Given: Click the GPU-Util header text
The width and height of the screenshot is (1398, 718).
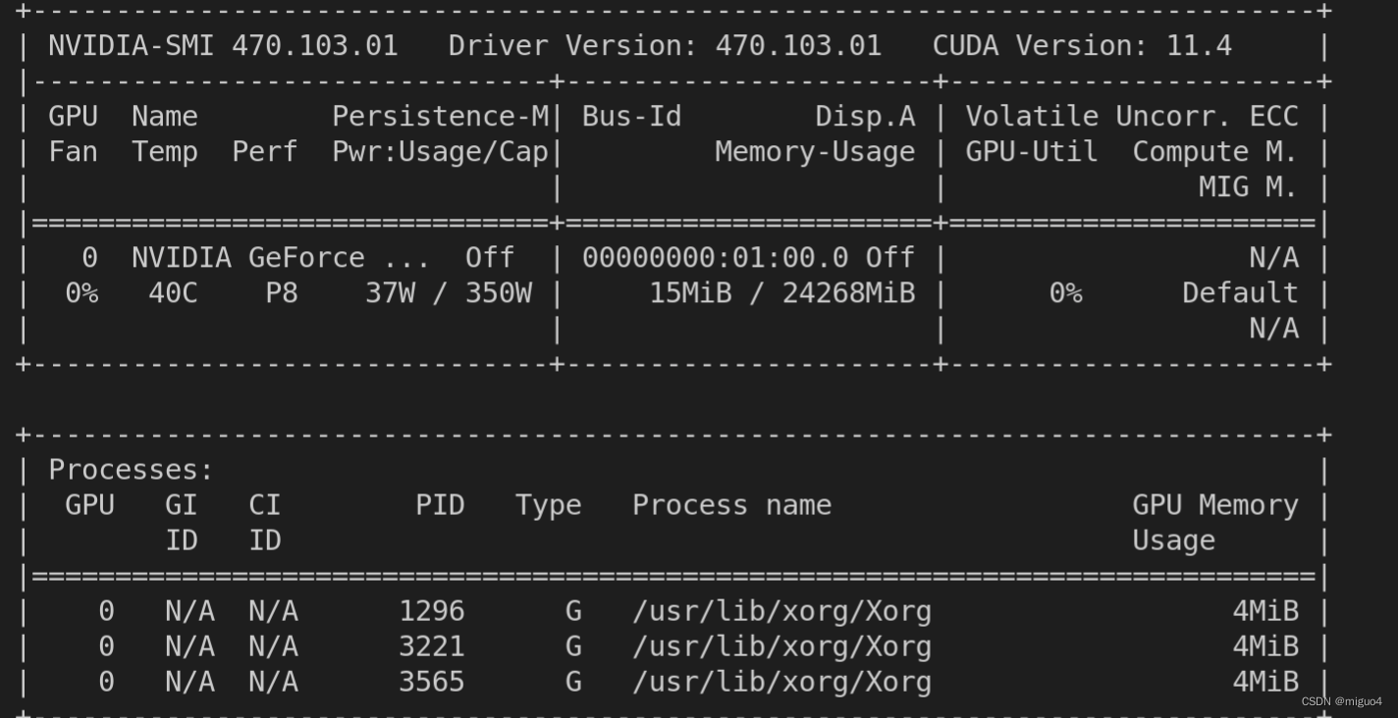Looking at the screenshot, I should click(1032, 152).
